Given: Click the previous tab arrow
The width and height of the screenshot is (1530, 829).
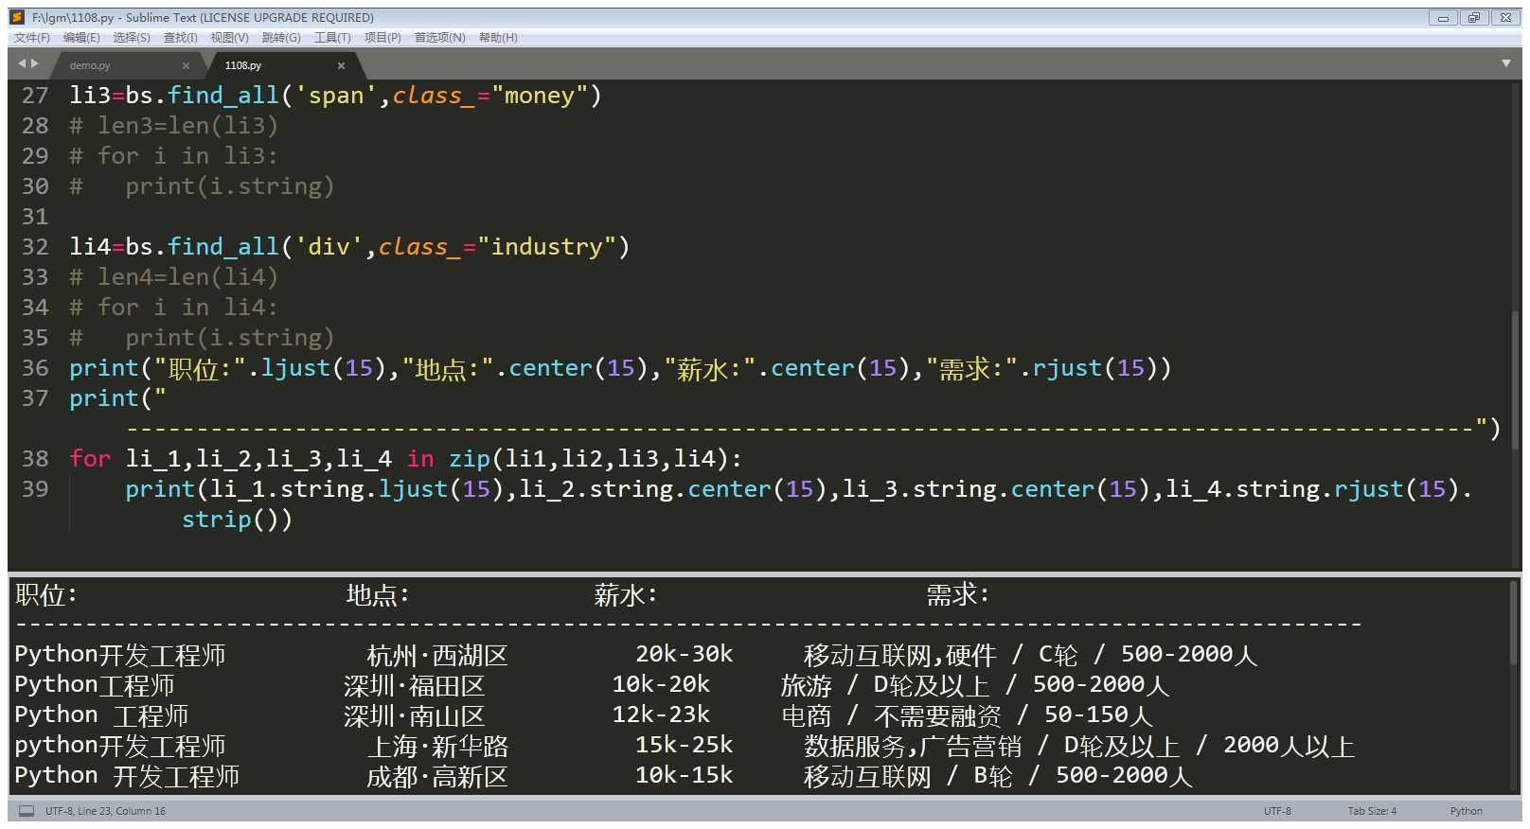Looking at the screenshot, I should [x=22, y=63].
